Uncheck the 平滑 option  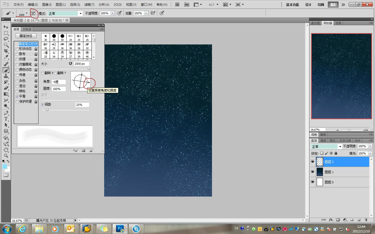tap(17, 96)
